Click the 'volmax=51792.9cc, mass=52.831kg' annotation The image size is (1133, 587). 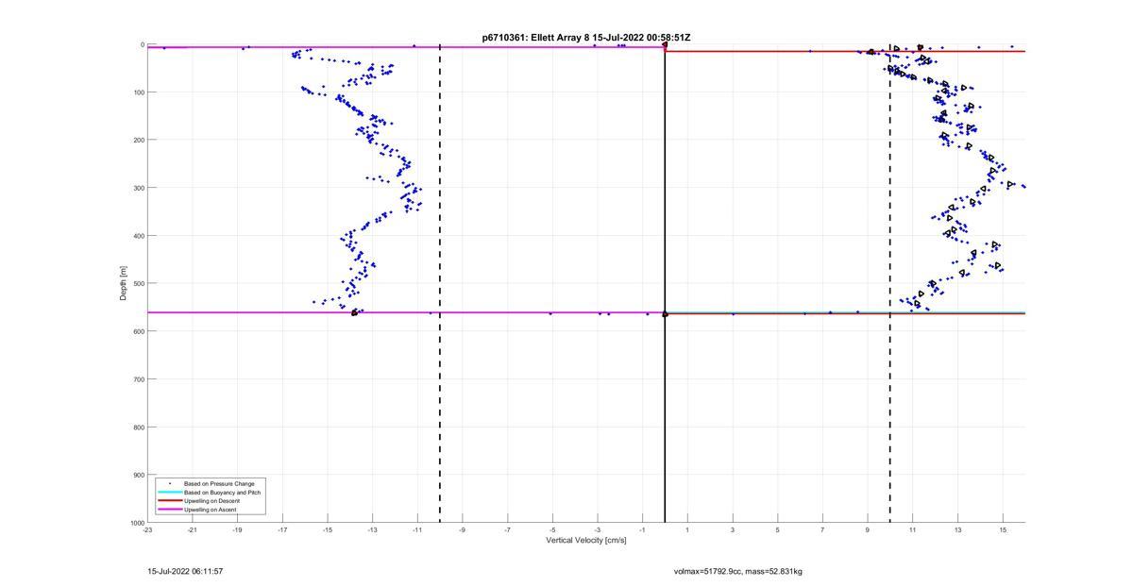pos(737,571)
